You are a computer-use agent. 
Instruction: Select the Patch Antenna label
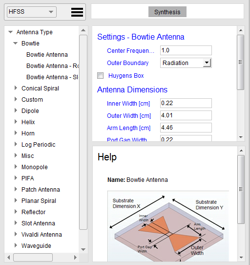coord(41,190)
